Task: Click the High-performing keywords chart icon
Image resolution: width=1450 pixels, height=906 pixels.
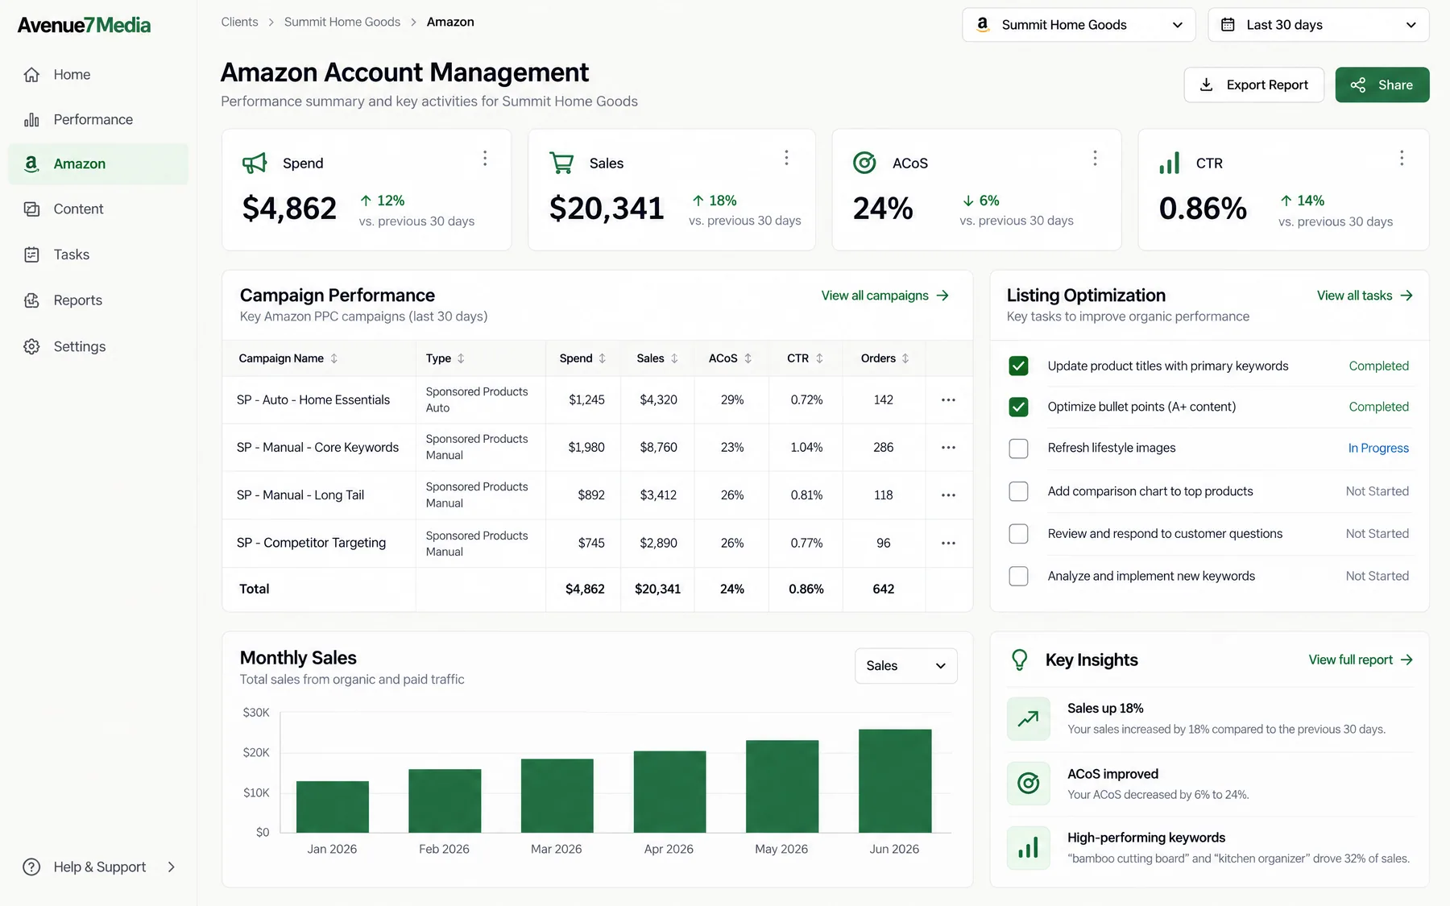Action: [x=1029, y=848]
